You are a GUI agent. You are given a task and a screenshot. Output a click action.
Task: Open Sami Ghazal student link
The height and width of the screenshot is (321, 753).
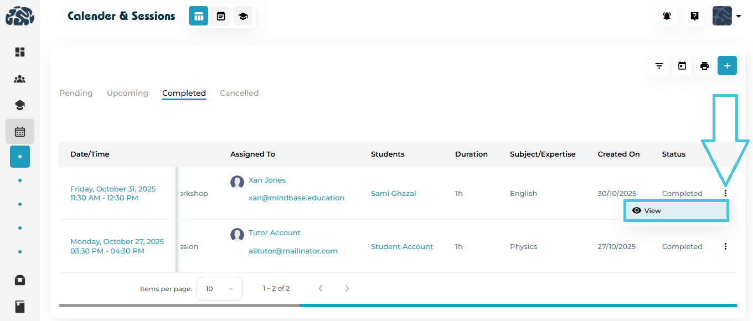pyautogui.click(x=393, y=193)
